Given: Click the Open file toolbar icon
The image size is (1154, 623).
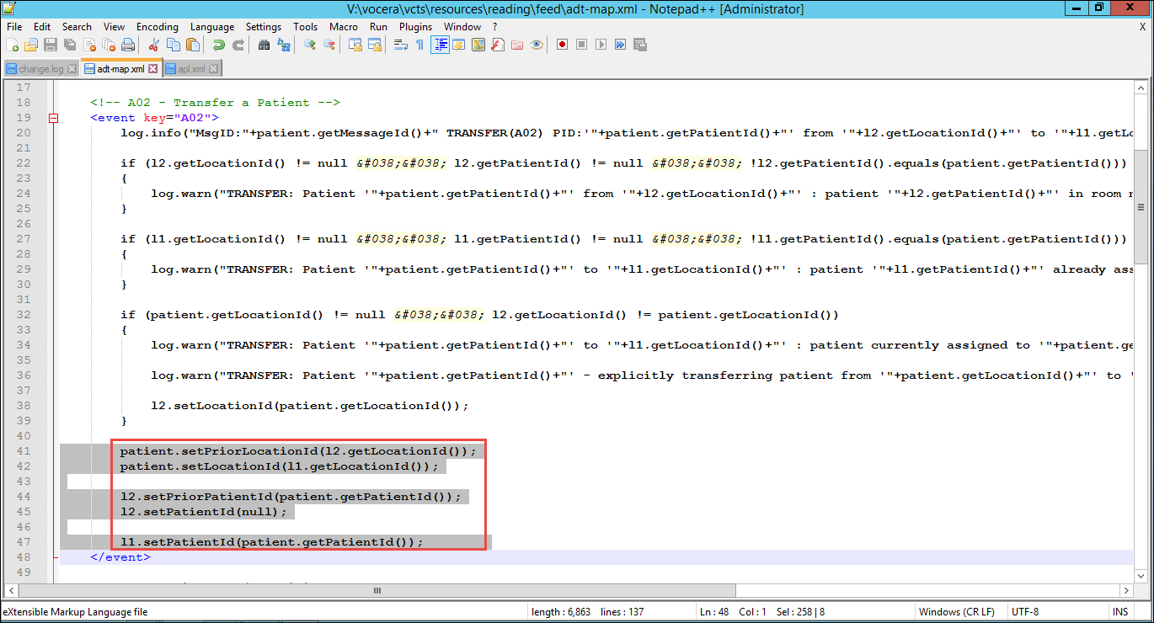Looking at the screenshot, I should (31, 45).
